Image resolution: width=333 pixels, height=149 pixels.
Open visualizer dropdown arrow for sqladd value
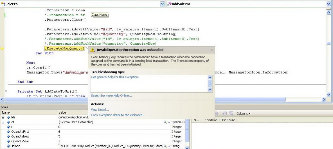[x=169, y=146]
